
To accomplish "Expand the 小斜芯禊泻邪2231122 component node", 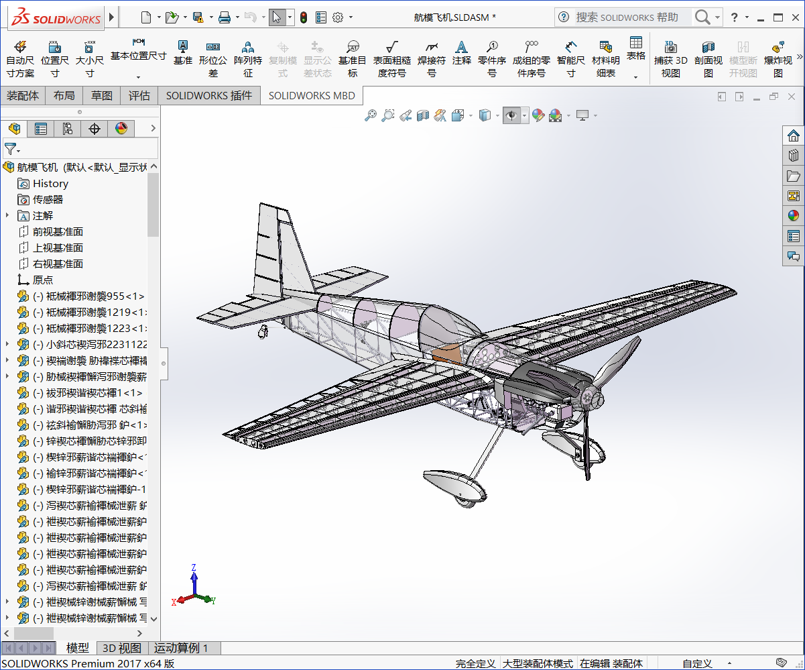I will [7, 344].
